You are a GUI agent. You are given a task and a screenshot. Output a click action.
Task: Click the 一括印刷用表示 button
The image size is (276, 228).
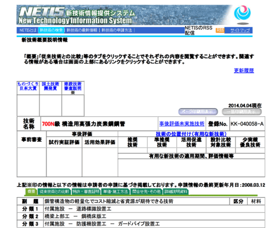tap(242, 112)
